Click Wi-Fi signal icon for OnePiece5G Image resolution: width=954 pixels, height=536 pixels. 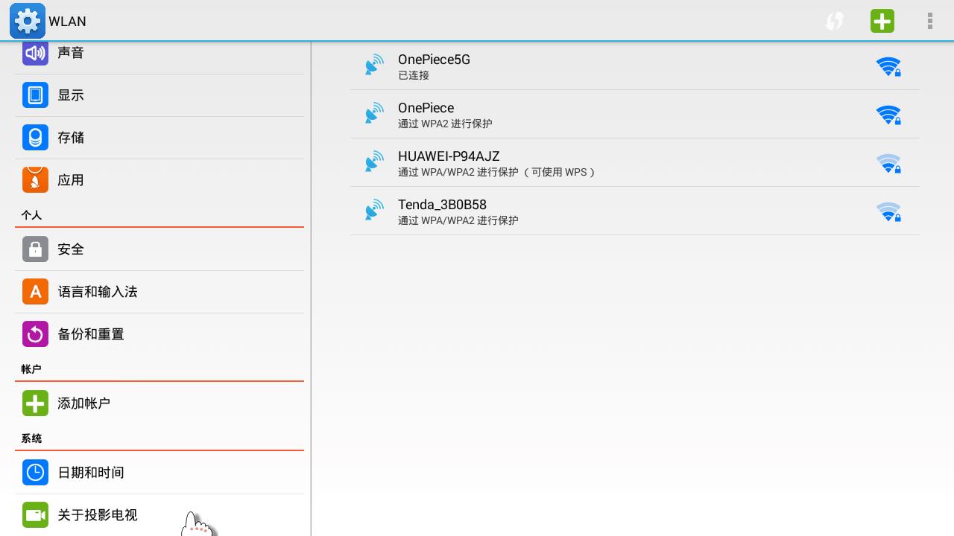888,66
